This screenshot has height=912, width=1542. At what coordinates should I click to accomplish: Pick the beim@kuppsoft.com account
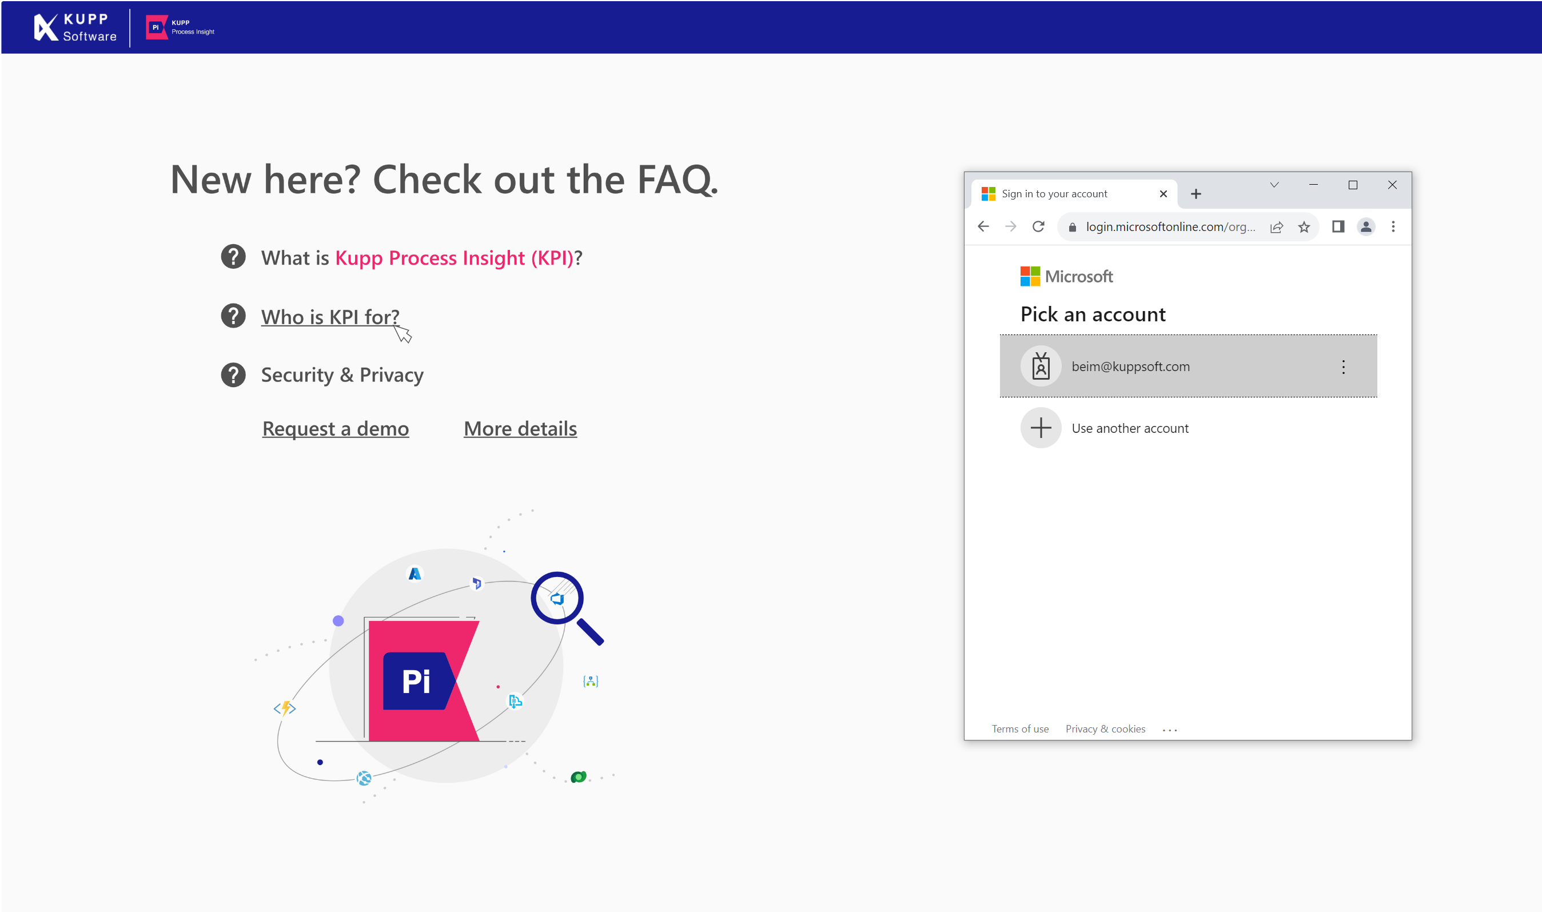coord(1188,367)
